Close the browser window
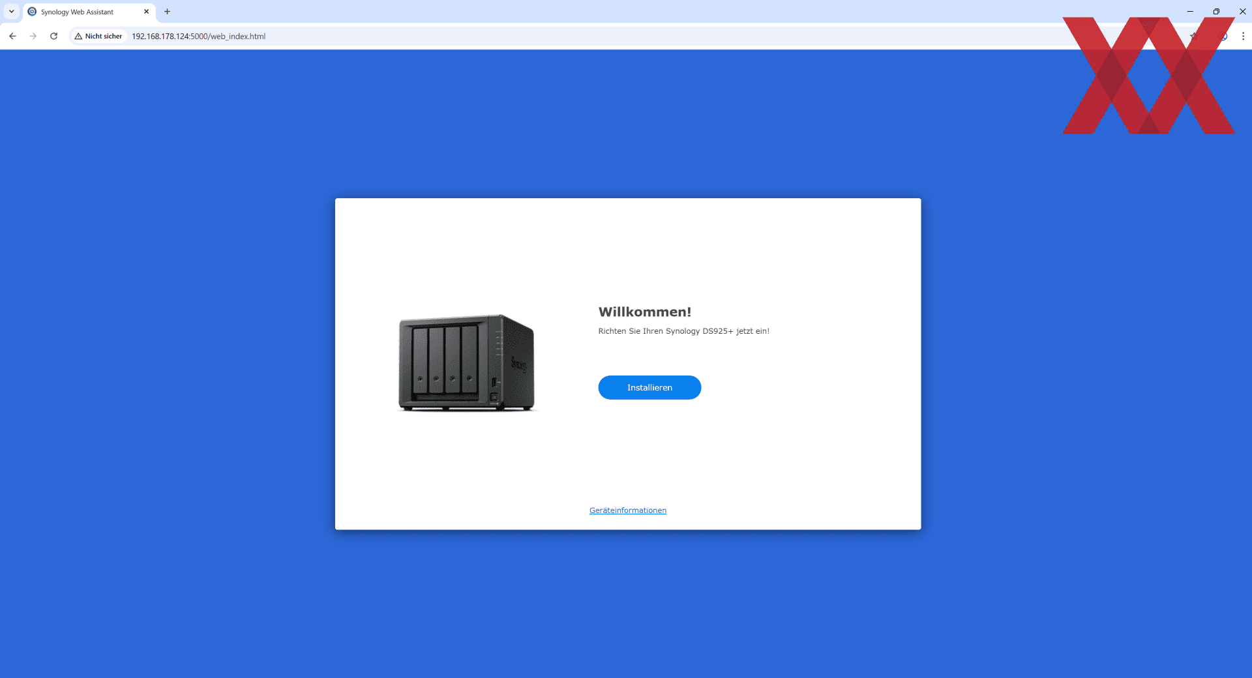 click(x=1242, y=12)
